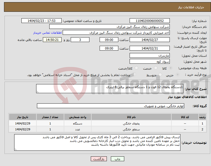This screenshot has height=166, width=211.
Task: Click the deadline hour field next to 1404/02/27
Action: 109,40
